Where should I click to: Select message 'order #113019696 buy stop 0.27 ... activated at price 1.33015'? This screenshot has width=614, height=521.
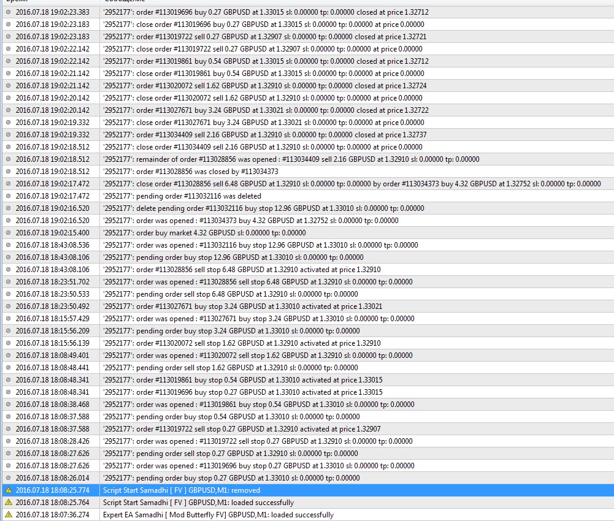pos(242,392)
